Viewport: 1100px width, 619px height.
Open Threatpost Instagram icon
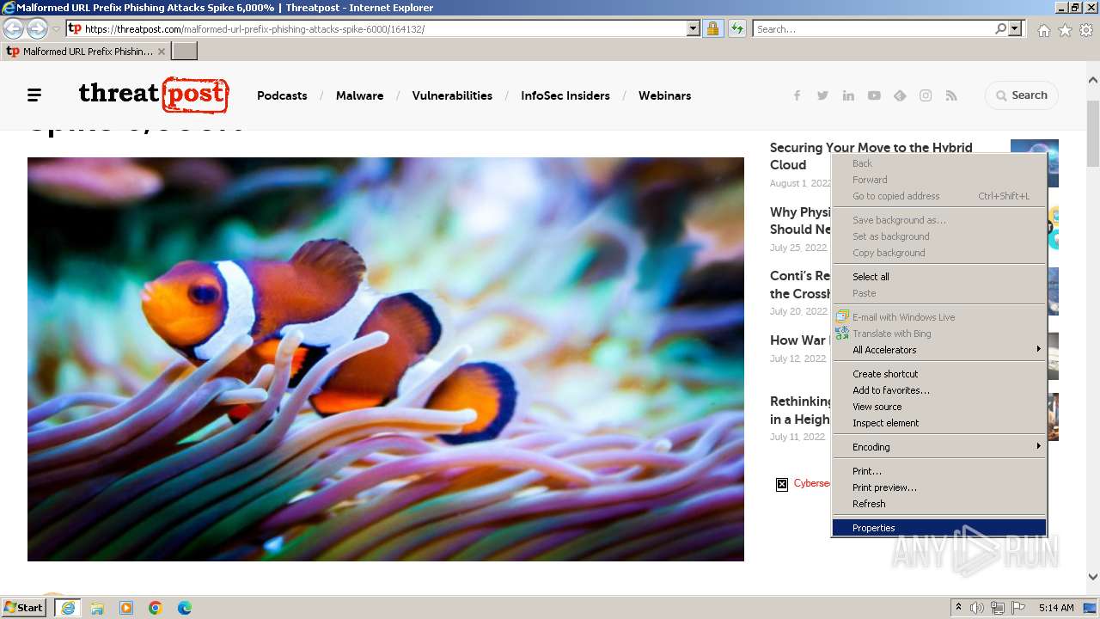coord(926,95)
